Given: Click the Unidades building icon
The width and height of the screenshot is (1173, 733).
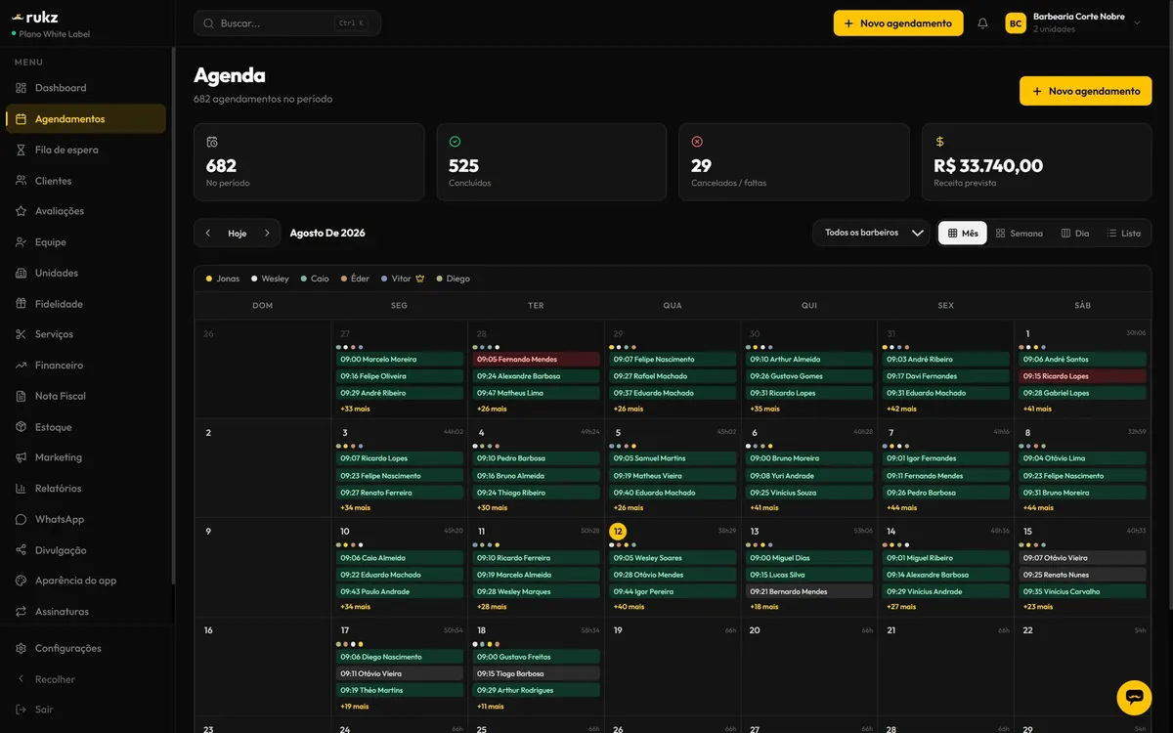Looking at the screenshot, I should 22,273.
